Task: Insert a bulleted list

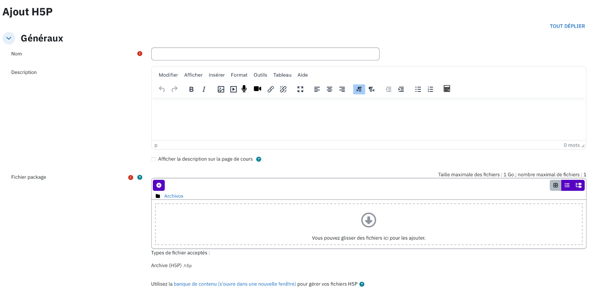Action: 418,89
